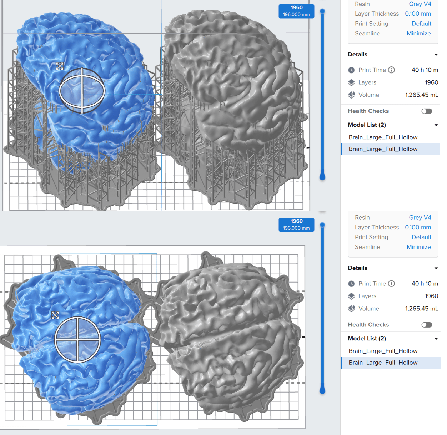Click the Layers stack icon in upper panel

(x=351, y=82)
